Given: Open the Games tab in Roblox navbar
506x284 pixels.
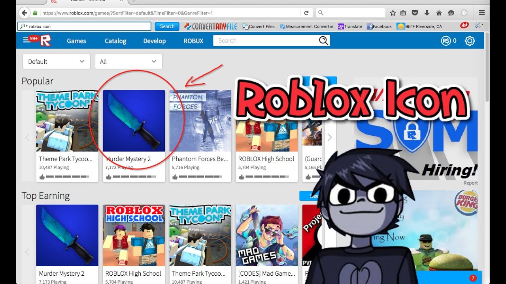Looking at the screenshot, I should coord(76,41).
